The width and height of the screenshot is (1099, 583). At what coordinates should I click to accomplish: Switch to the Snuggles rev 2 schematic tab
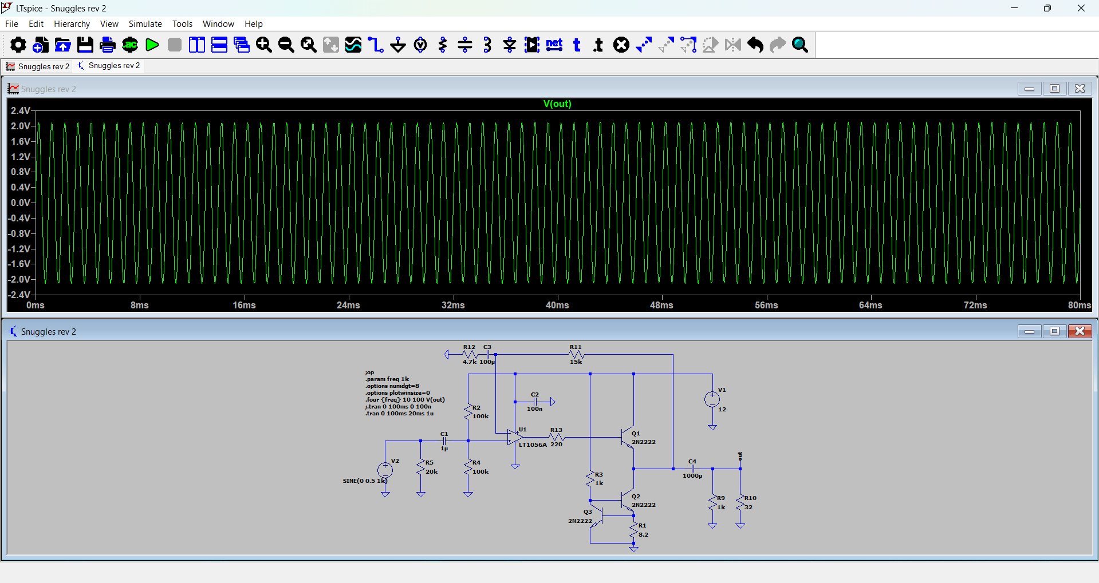click(108, 66)
